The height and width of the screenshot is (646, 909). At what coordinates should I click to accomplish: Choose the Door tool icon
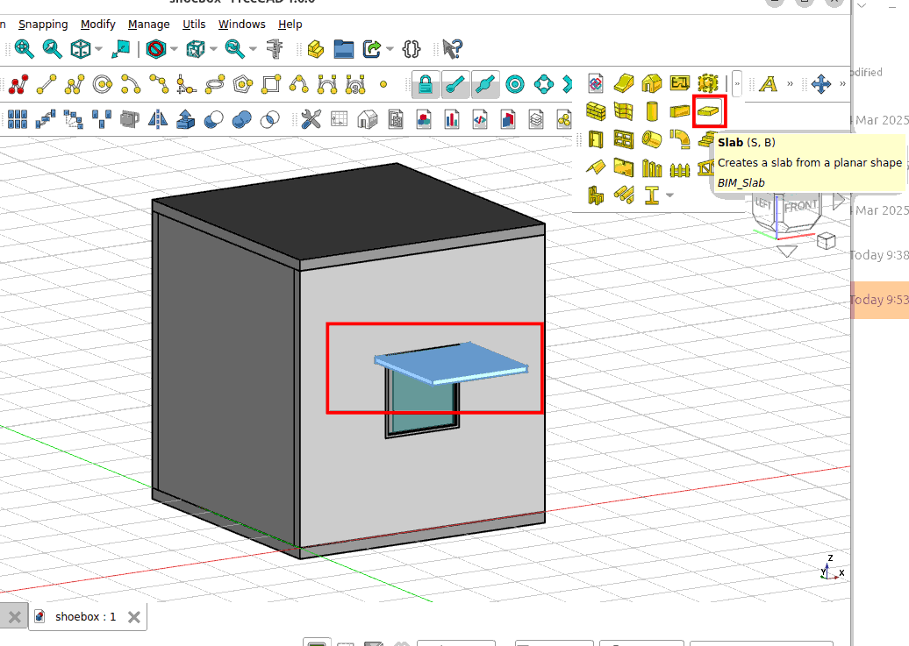(x=597, y=139)
